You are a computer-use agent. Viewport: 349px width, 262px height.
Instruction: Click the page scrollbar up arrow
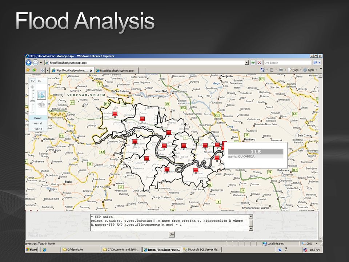(x=320, y=76)
